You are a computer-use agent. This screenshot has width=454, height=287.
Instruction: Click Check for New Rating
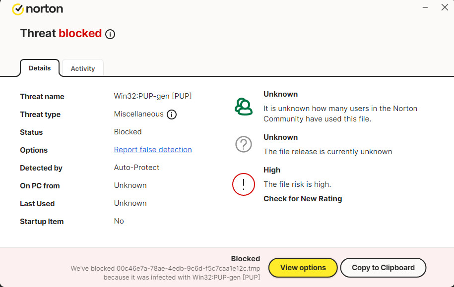click(x=303, y=199)
